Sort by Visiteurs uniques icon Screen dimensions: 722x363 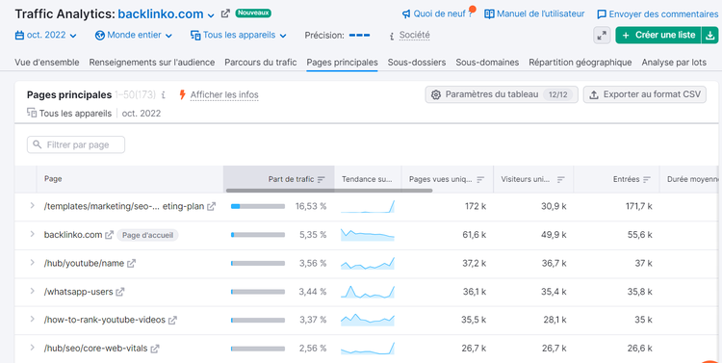tap(560, 179)
